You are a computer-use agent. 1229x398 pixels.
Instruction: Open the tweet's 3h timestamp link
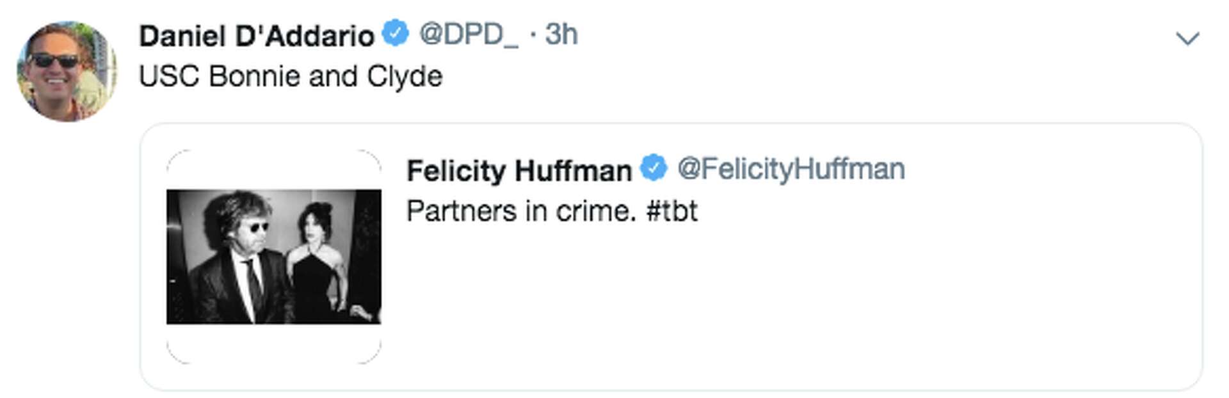point(561,34)
